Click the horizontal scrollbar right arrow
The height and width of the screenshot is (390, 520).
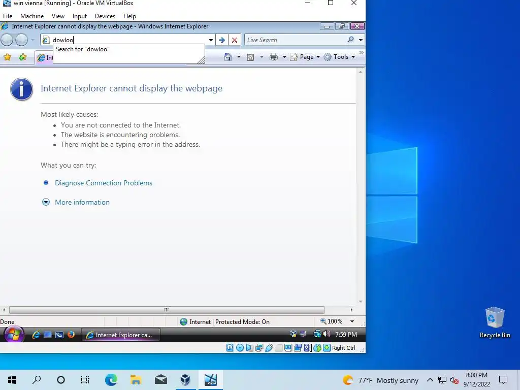pyautogui.click(x=351, y=310)
